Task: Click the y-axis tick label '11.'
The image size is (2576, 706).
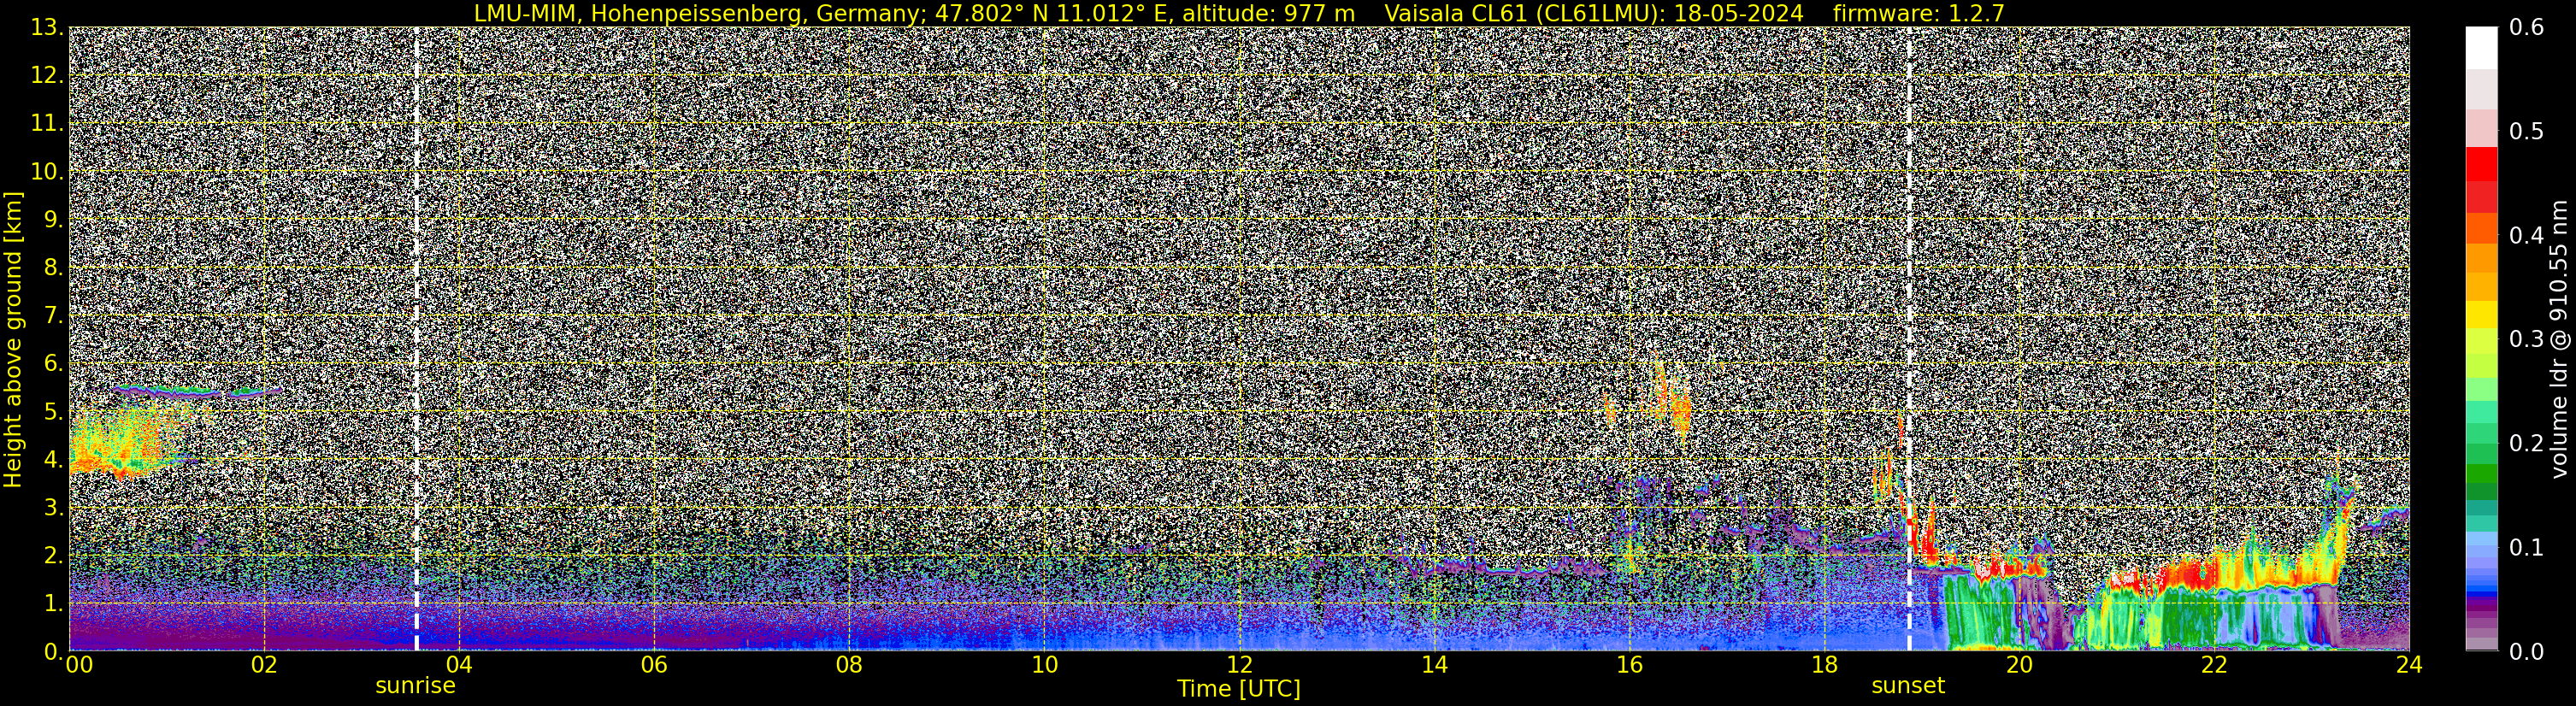Action: pos(47,124)
